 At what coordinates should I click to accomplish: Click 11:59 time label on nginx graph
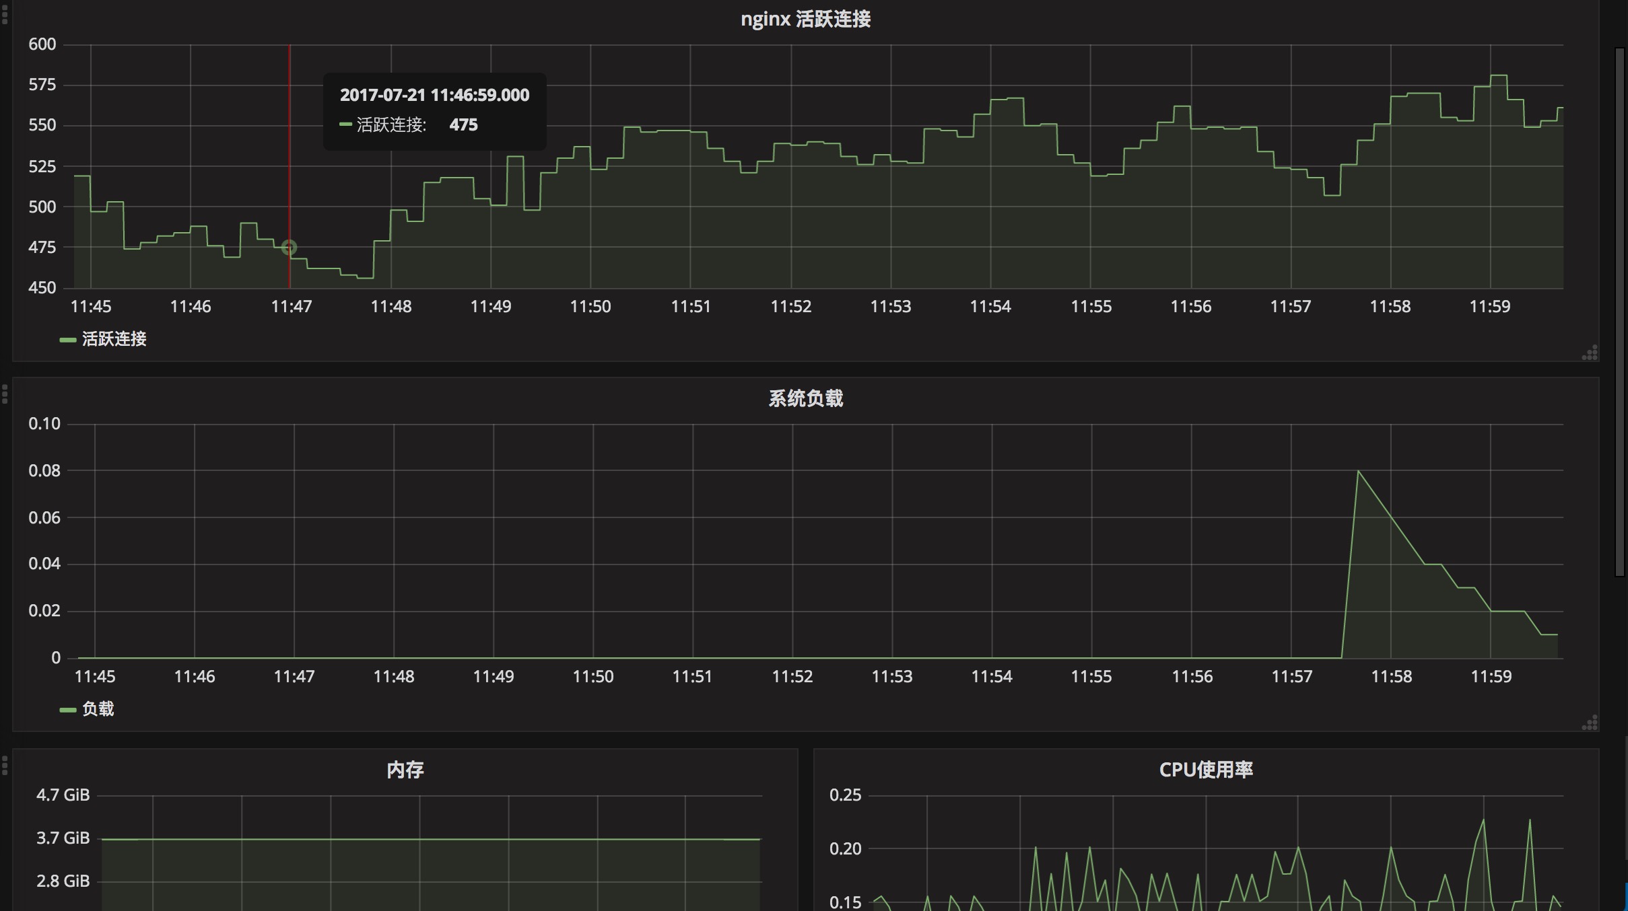coord(1490,307)
